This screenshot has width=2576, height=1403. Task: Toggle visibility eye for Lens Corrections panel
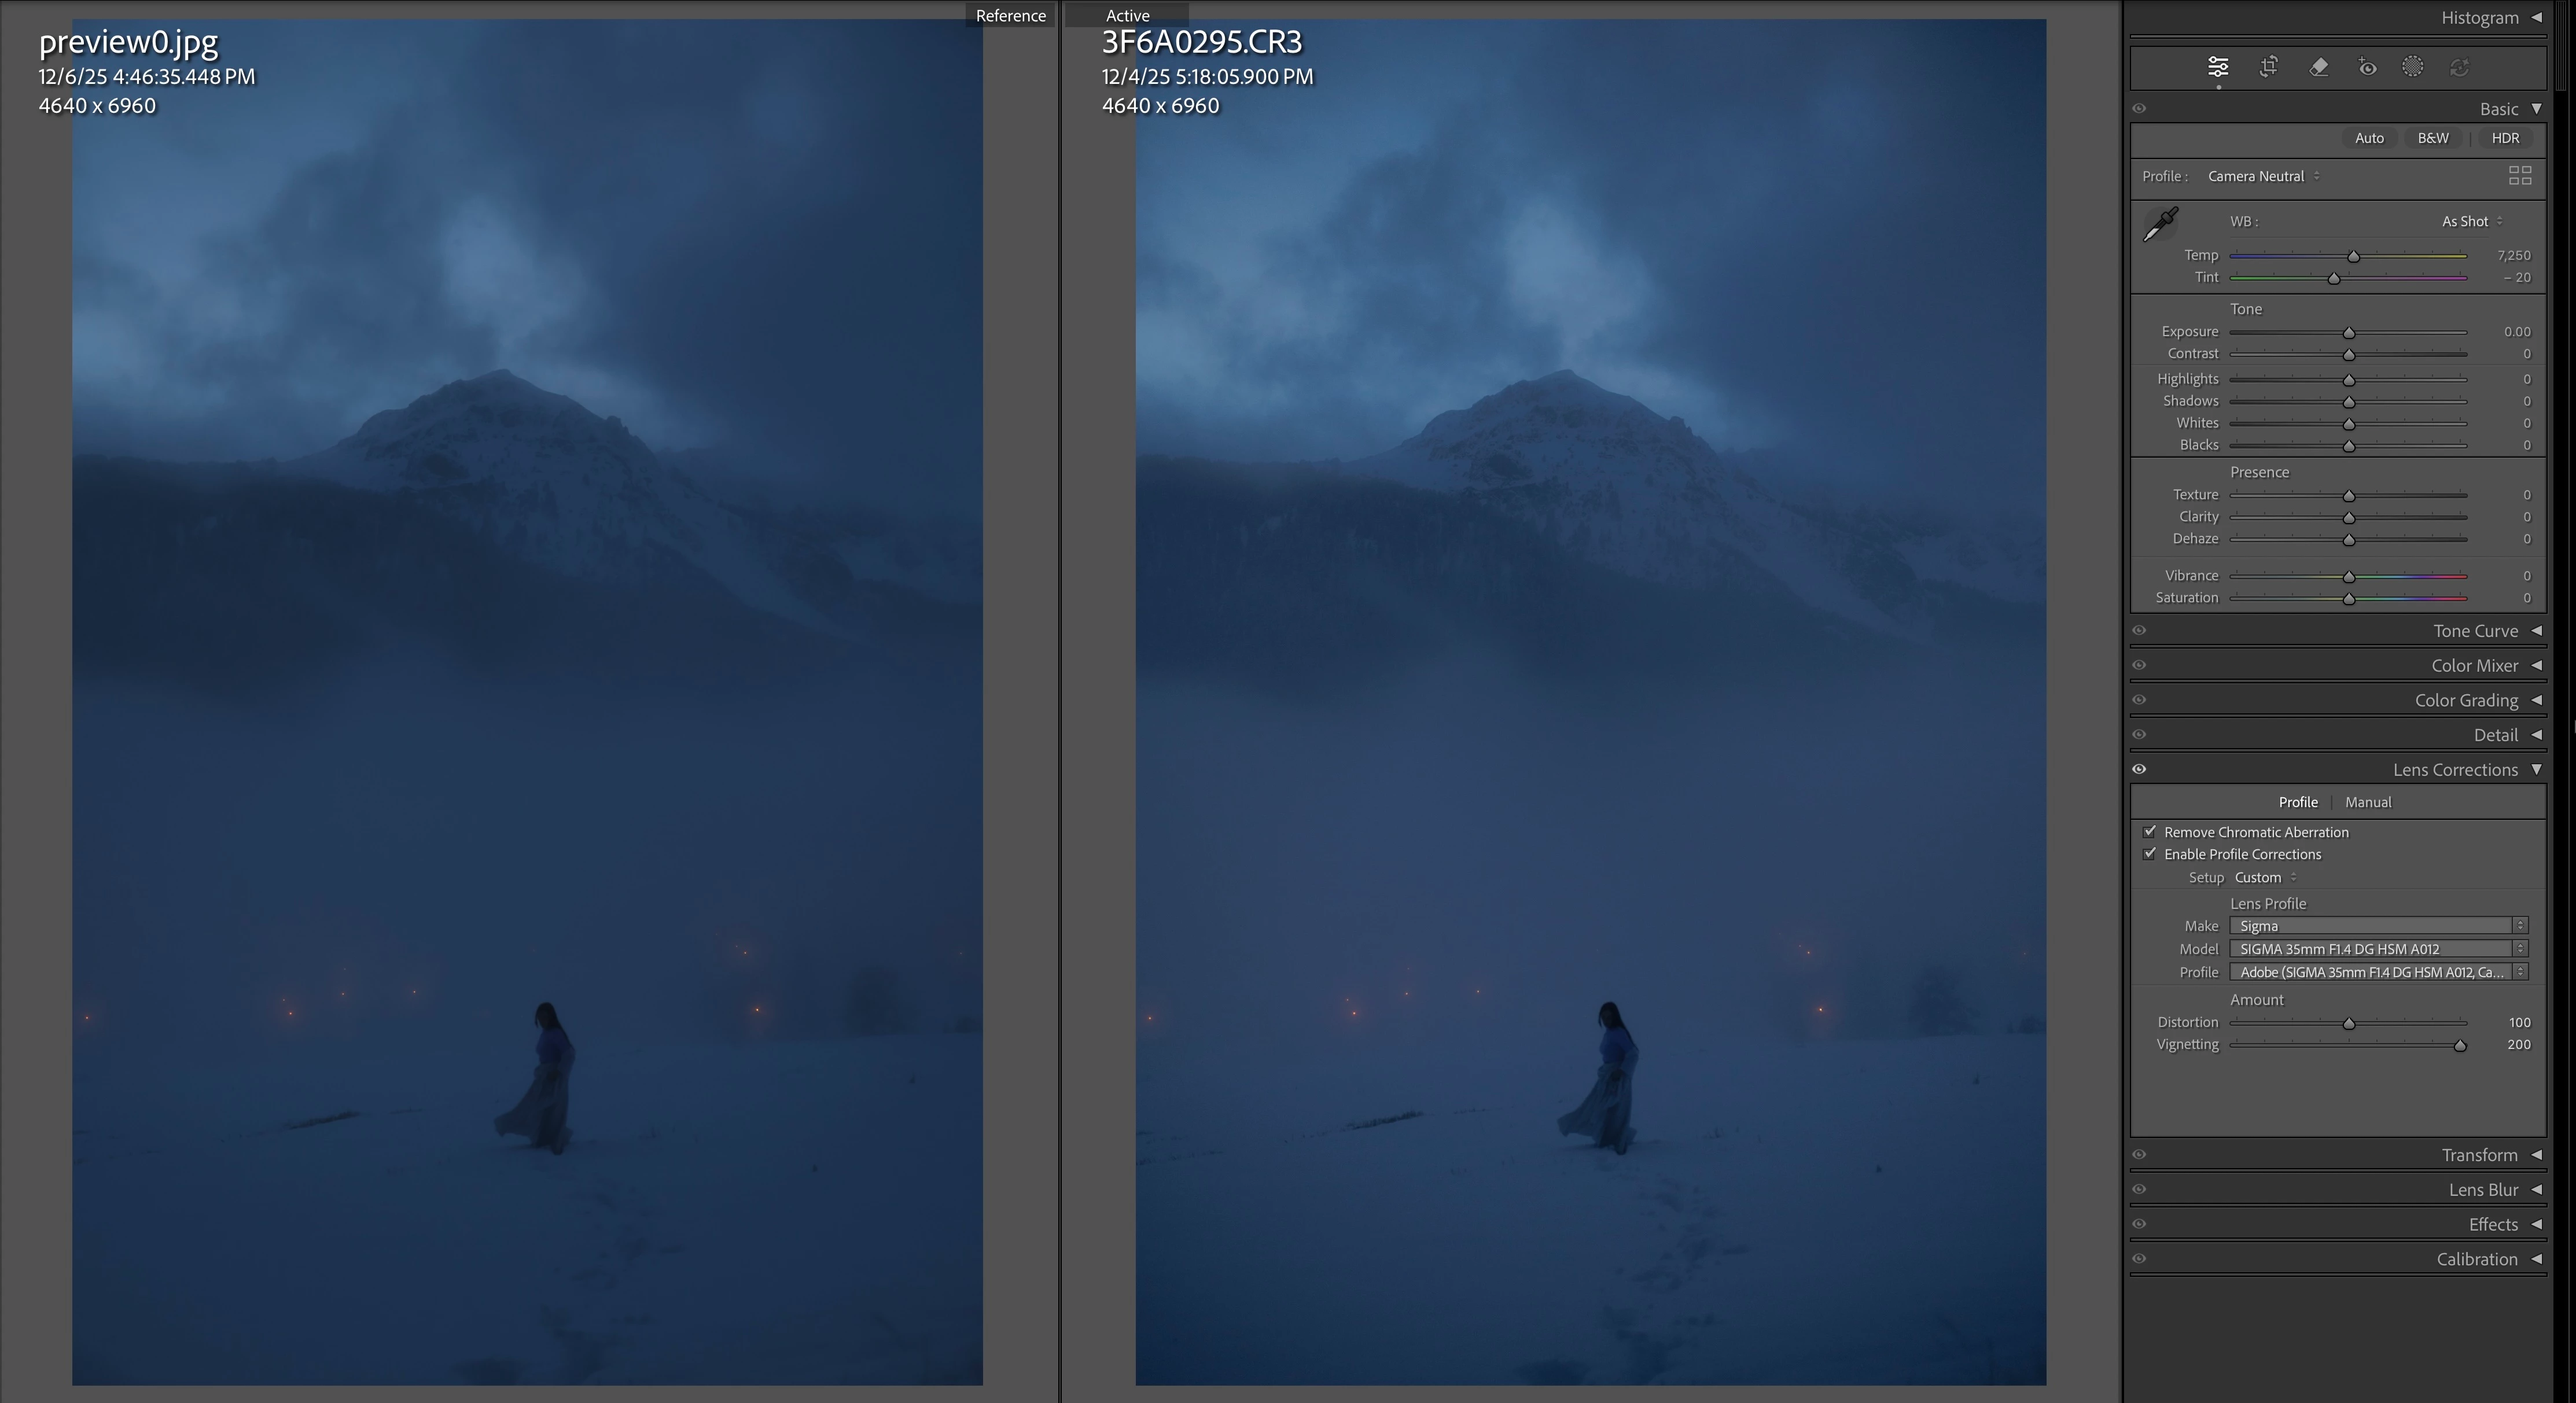coord(2139,769)
